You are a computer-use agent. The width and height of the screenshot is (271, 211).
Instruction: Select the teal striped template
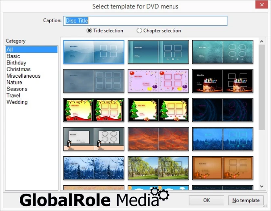[158, 52]
